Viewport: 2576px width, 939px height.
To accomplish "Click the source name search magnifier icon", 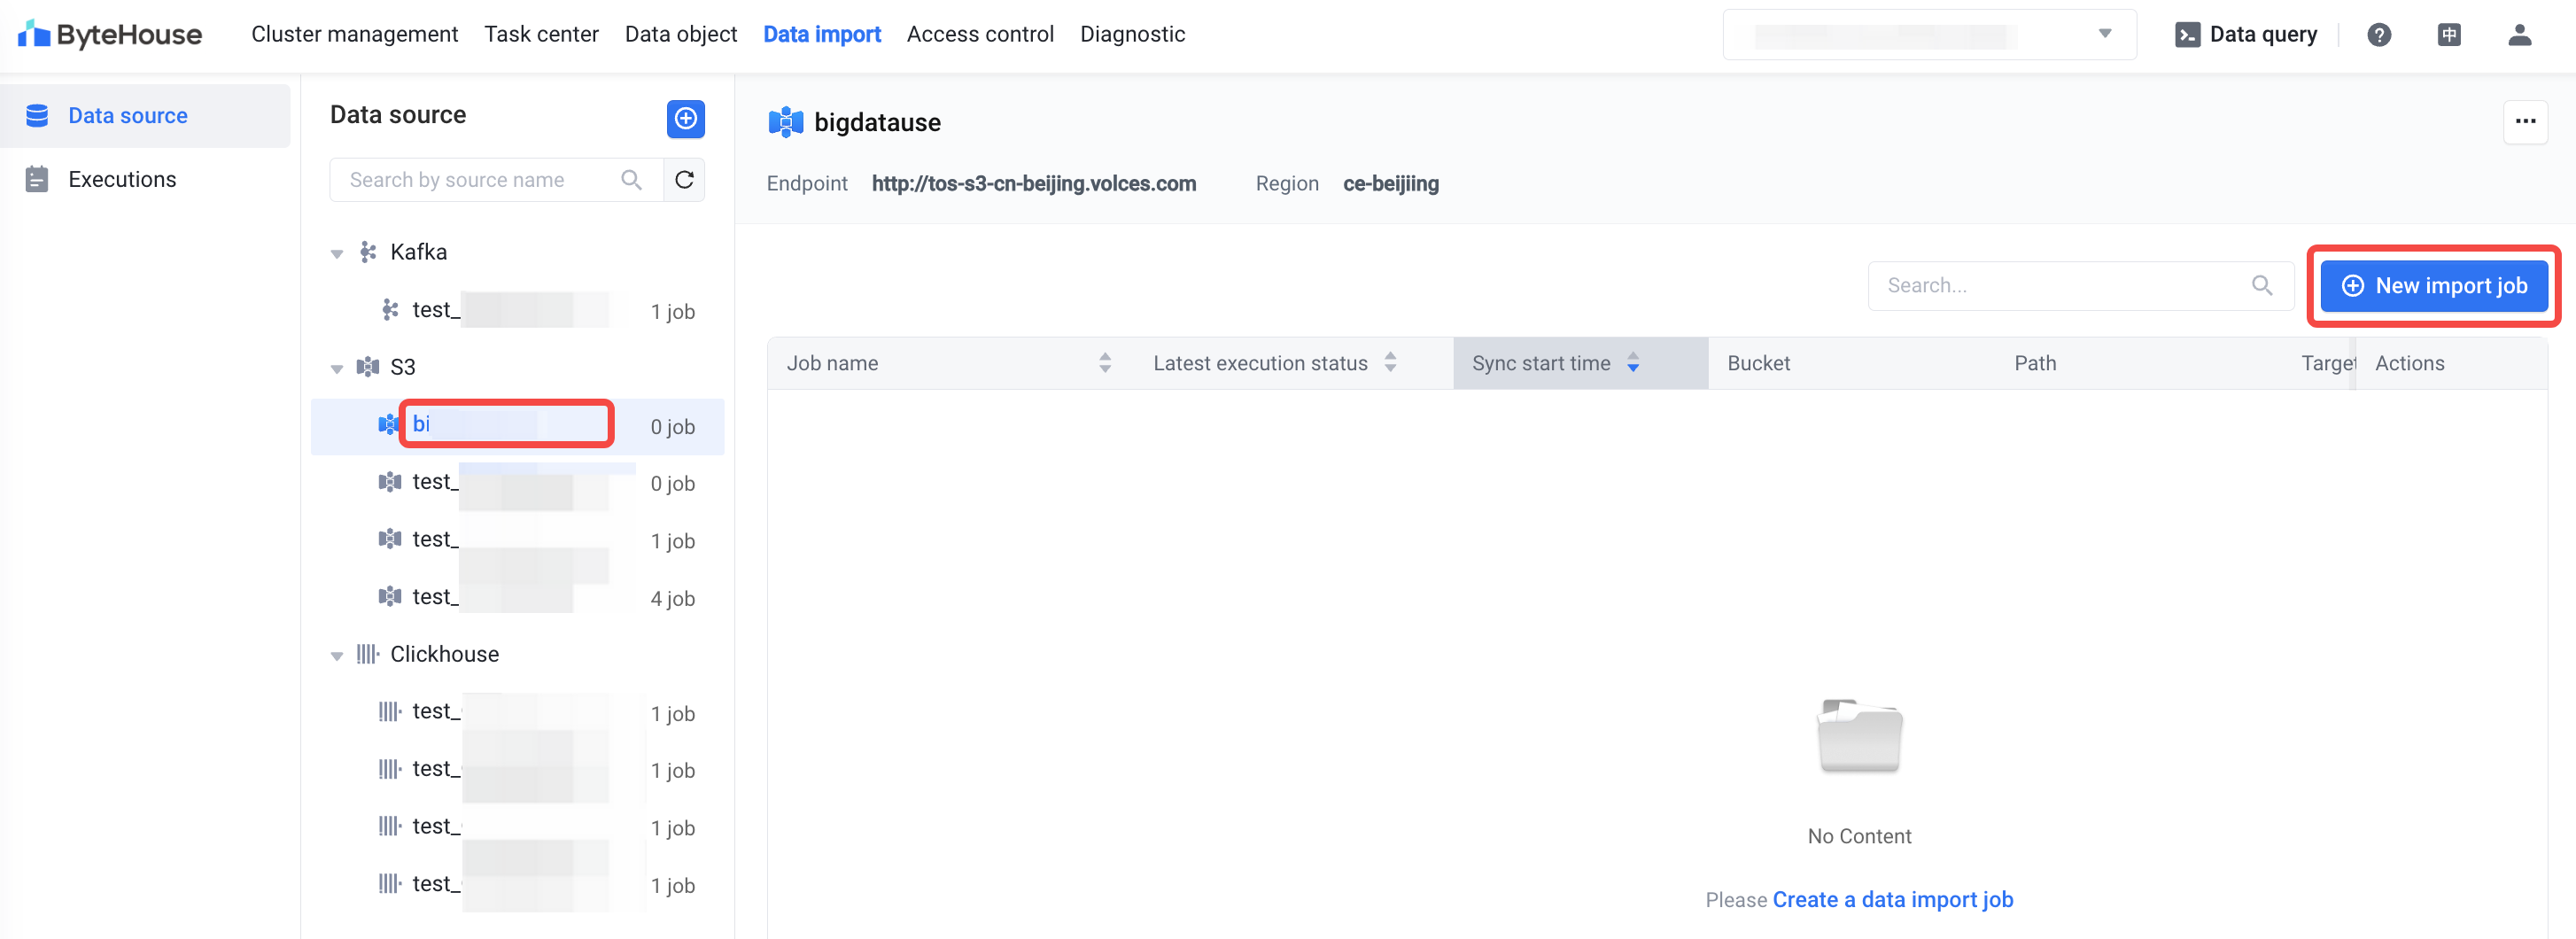I will (x=631, y=180).
